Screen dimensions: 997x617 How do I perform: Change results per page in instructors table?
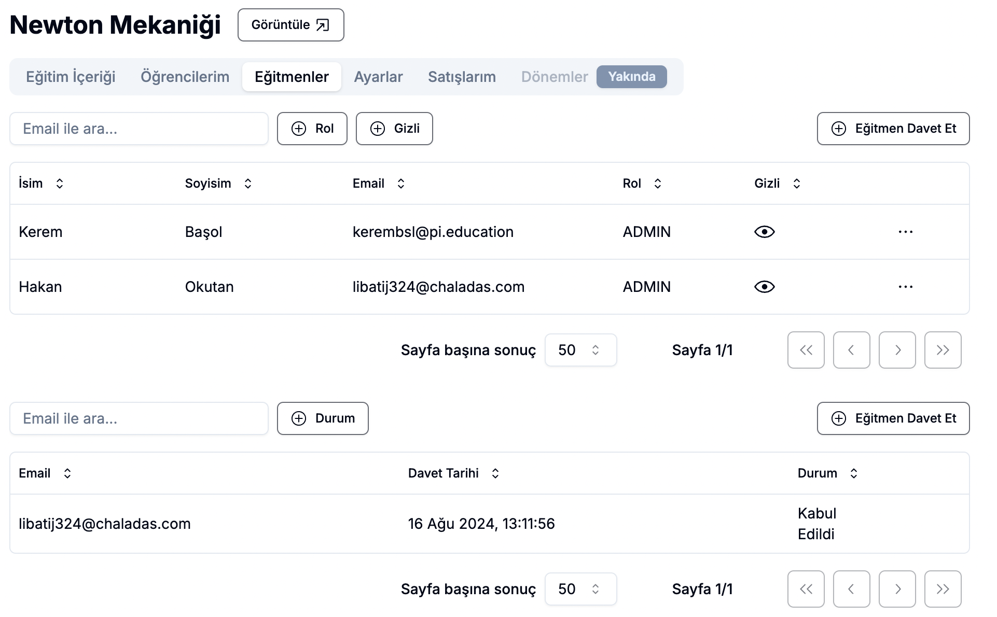tap(580, 350)
